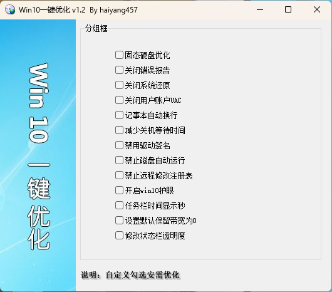This screenshot has height=292, width=332.
Task: Minimize the Win10一键优化 window
Action: click(260, 9)
